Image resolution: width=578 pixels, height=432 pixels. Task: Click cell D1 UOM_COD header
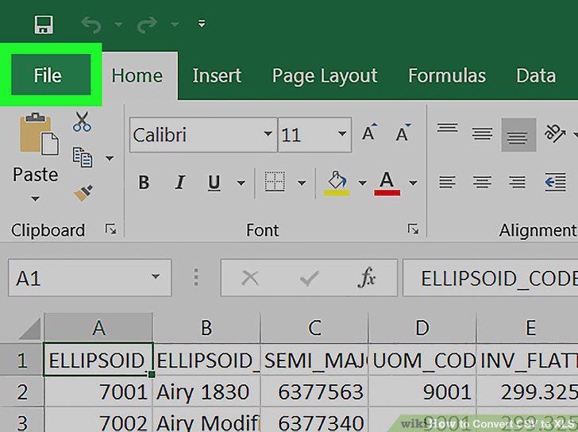click(422, 360)
